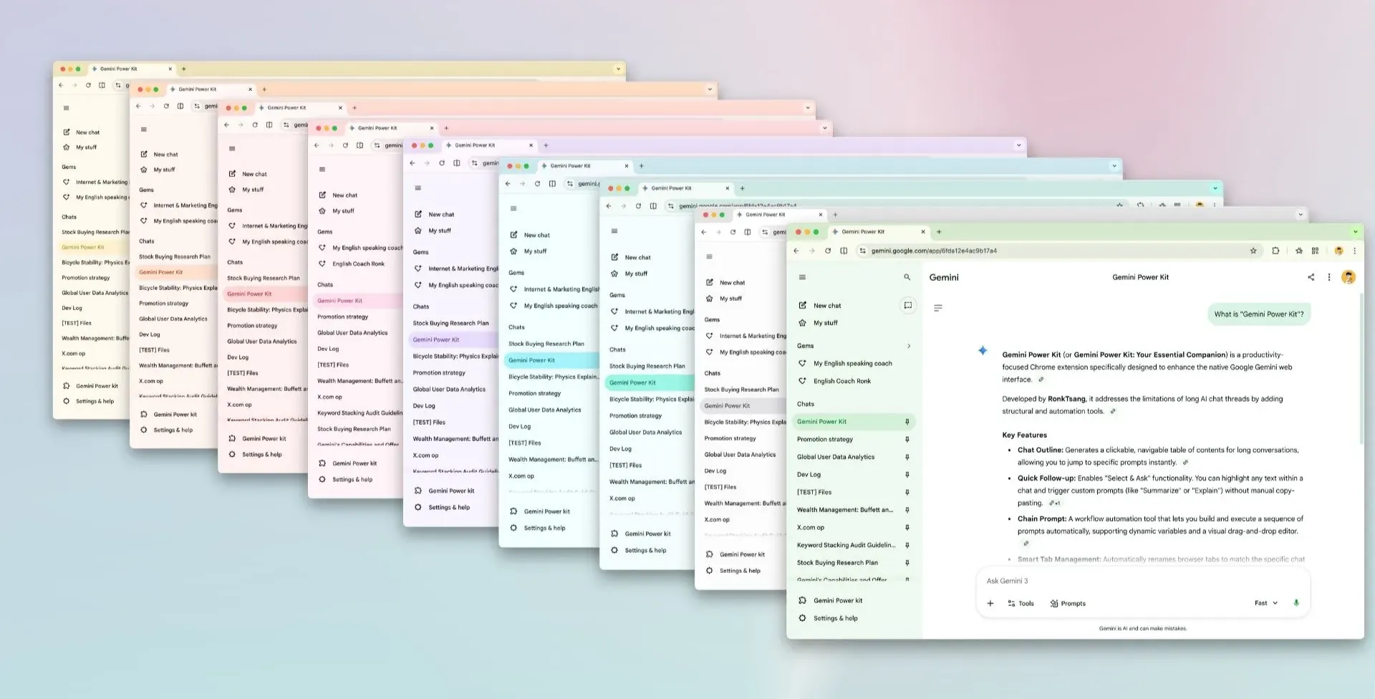Open the Fast model dropdown
The height and width of the screenshot is (699, 1375).
click(x=1266, y=603)
